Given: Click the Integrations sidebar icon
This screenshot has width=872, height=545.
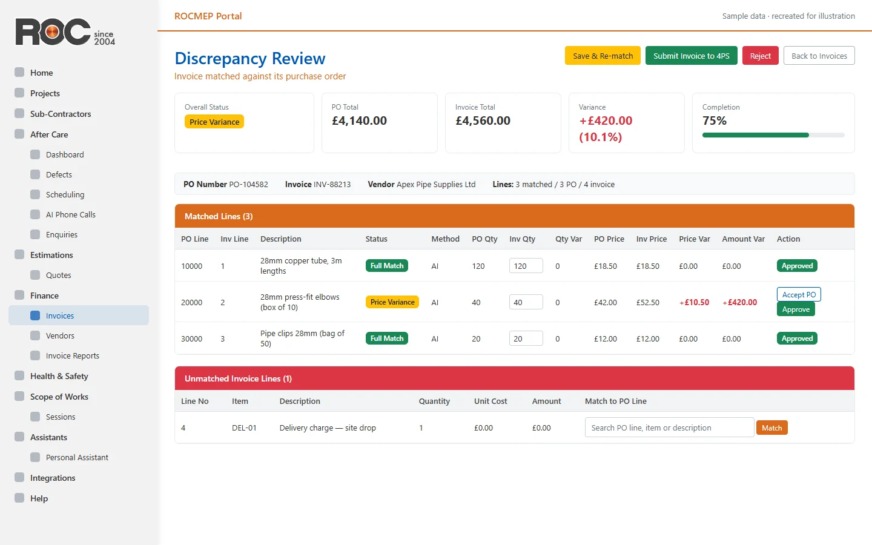Looking at the screenshot, I should coord(19,478).
